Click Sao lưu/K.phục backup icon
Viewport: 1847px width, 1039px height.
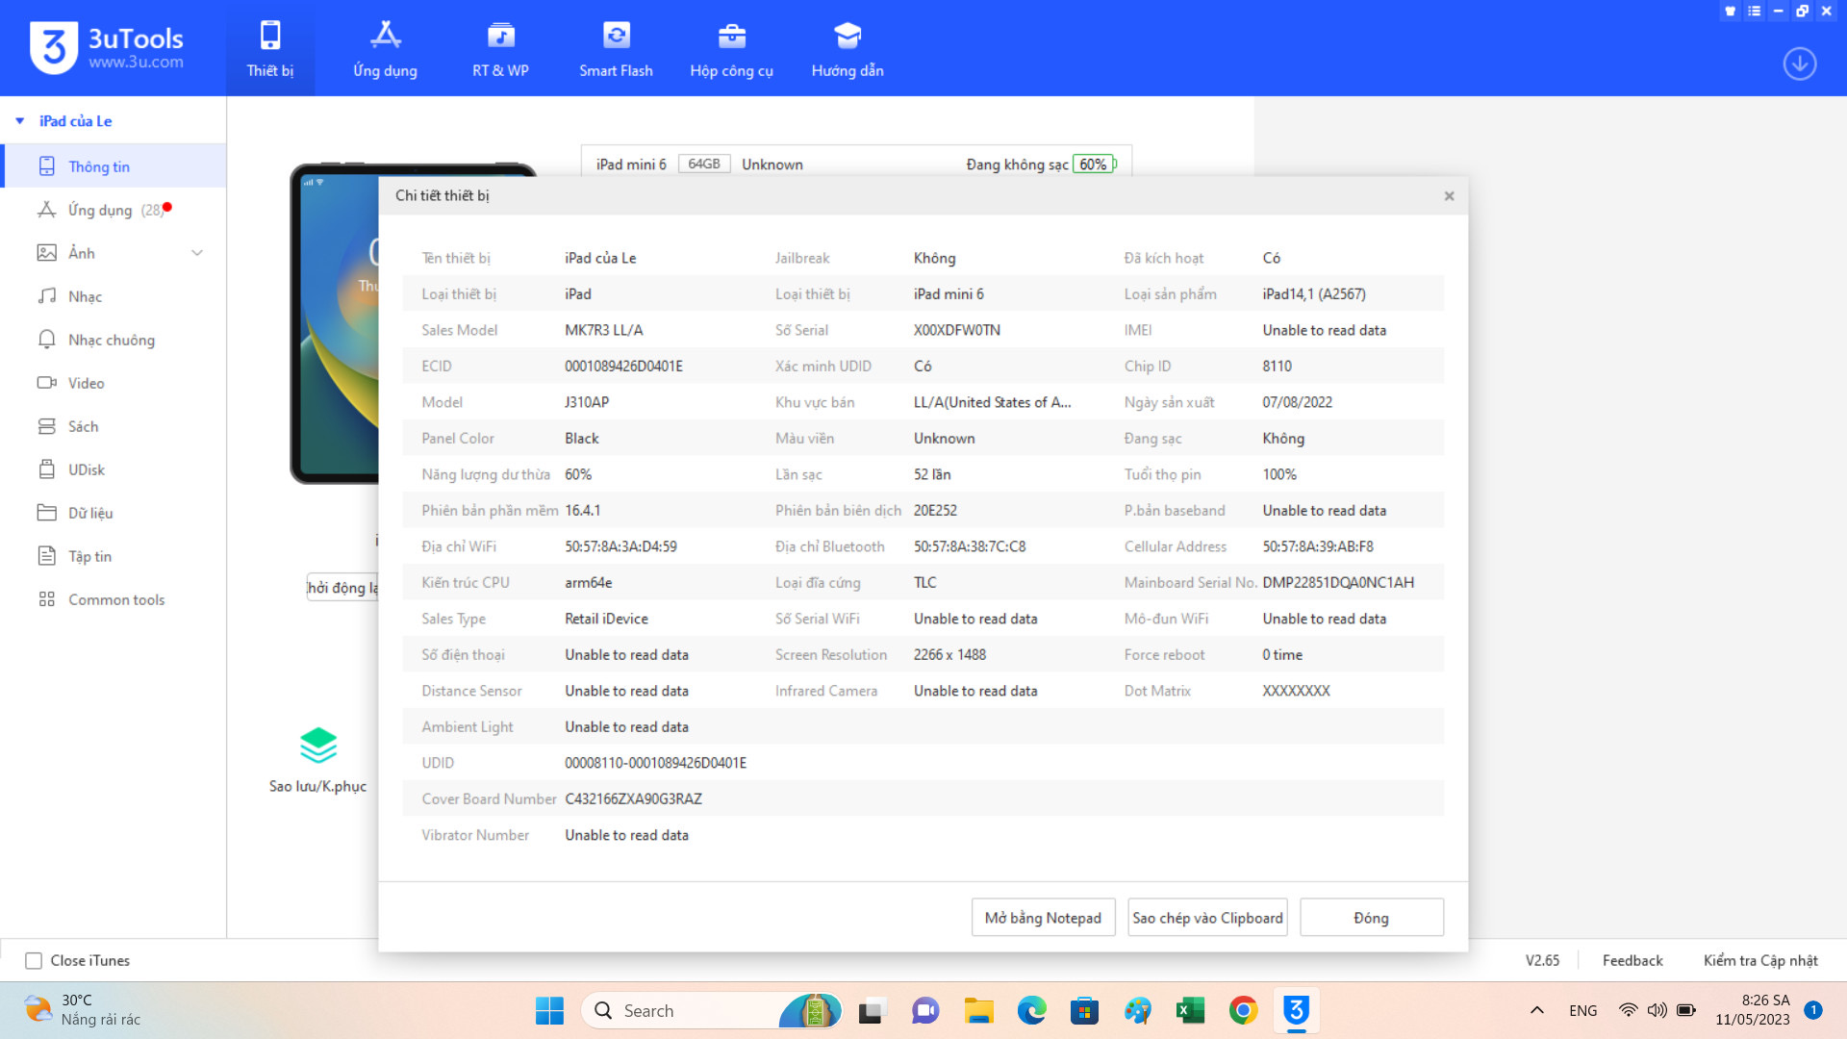317,747
